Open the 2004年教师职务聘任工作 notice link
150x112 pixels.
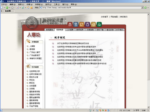coord(80,50)
